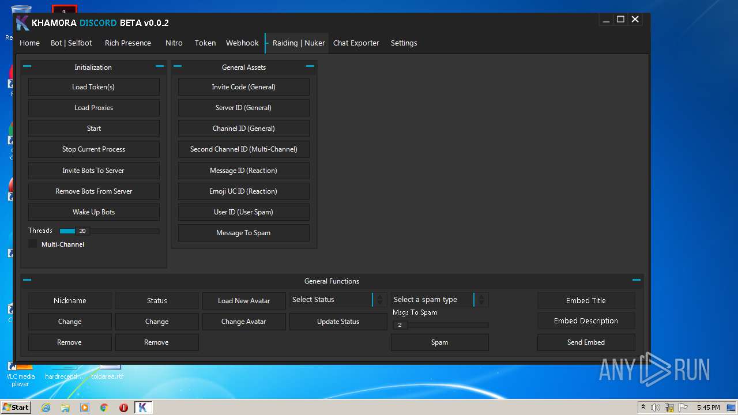
Task: Click Change button under Nickname
Action: 70,322
